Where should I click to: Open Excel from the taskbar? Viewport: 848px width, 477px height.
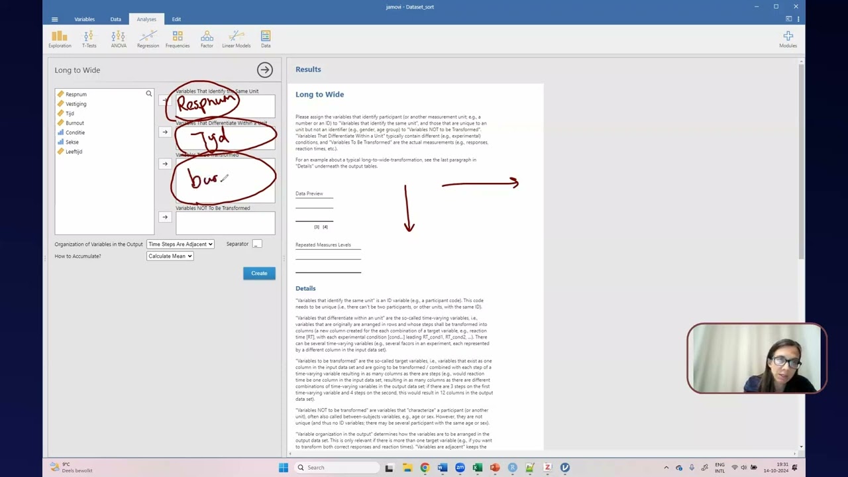(x=477, y=468)
